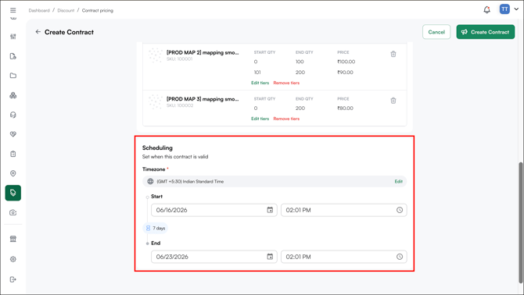Open the notifications bell
The image size is (524, 295).
[x=487, y=9]
